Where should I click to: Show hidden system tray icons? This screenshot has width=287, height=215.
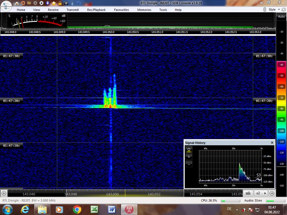[x=237, y=210]
